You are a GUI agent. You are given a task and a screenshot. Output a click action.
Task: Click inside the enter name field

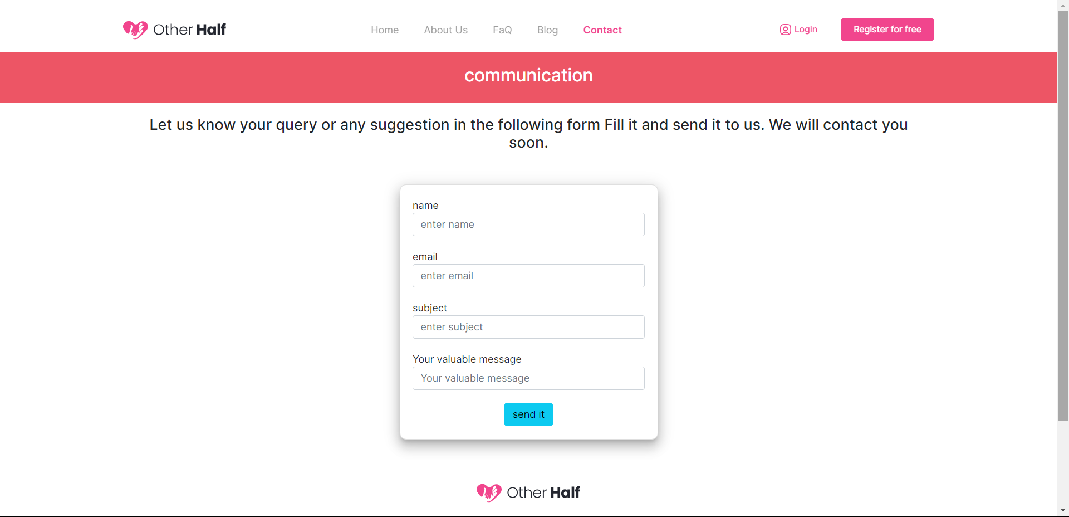coord(528,225)
